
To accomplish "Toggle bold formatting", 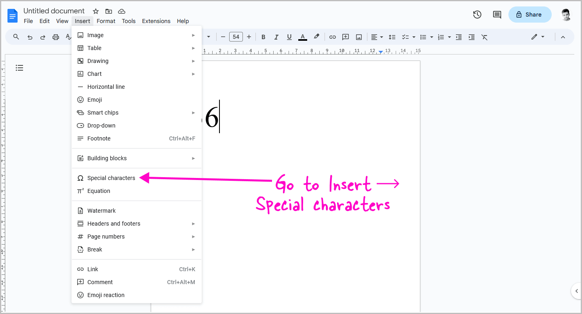I will pyautogui.click(x=263, y=37).
